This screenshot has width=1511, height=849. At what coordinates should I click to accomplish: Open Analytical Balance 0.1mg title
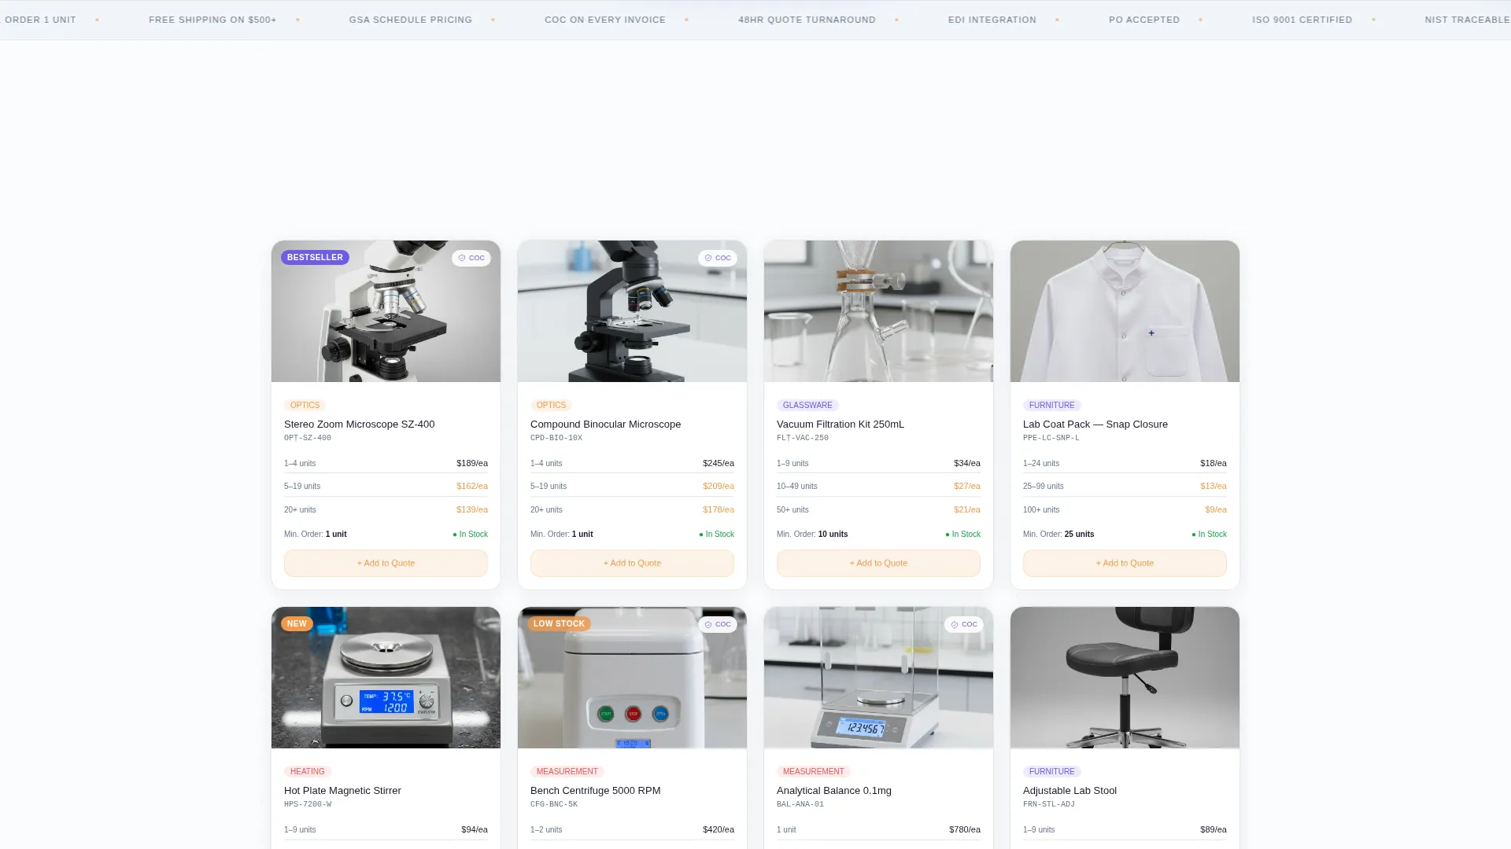pyautogui.click(x=833, y=790)
